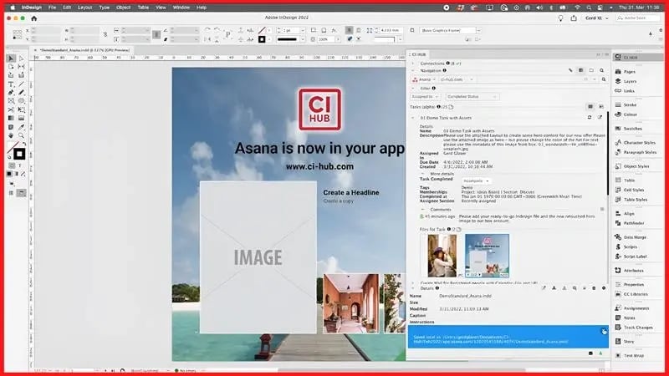
Task: Click edit icon for 01 Demo Task
Action: (600, 117)
